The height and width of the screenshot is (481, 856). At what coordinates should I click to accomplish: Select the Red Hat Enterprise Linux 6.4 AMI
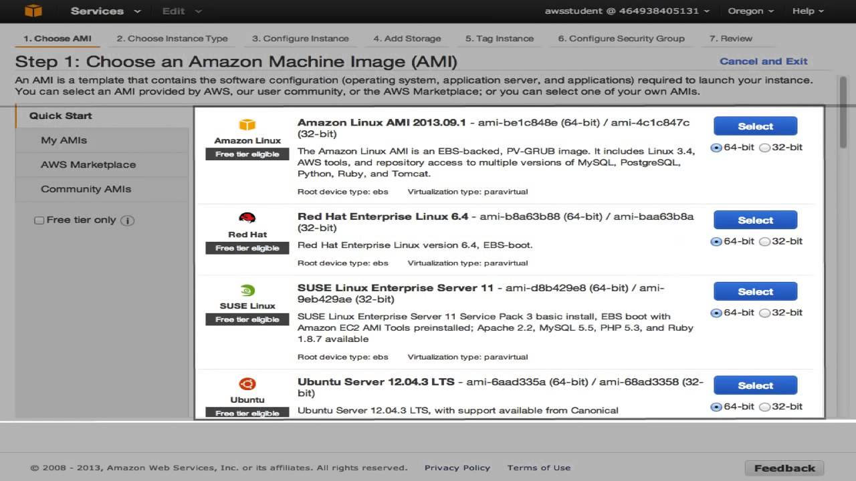pyautogui.click(x=755, y=220)
